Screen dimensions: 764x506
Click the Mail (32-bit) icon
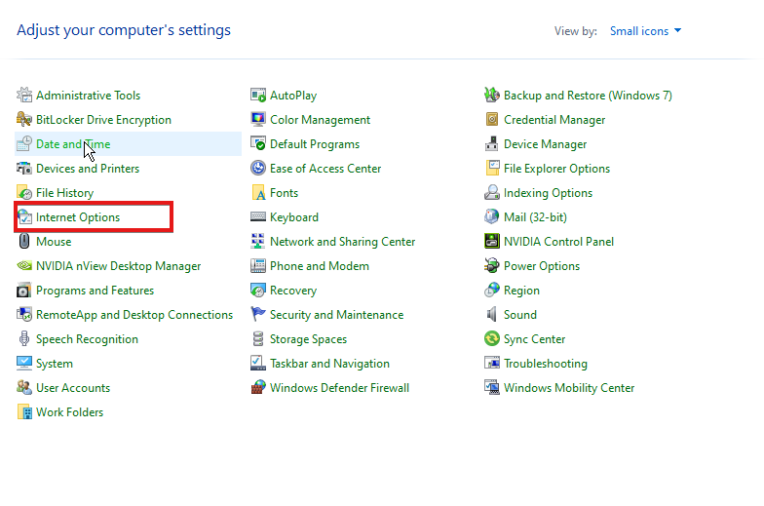point(491,216)
